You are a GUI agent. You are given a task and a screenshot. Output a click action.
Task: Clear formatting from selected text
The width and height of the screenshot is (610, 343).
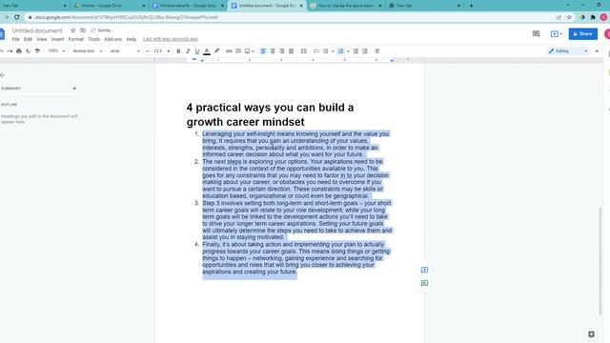(377, 50)
